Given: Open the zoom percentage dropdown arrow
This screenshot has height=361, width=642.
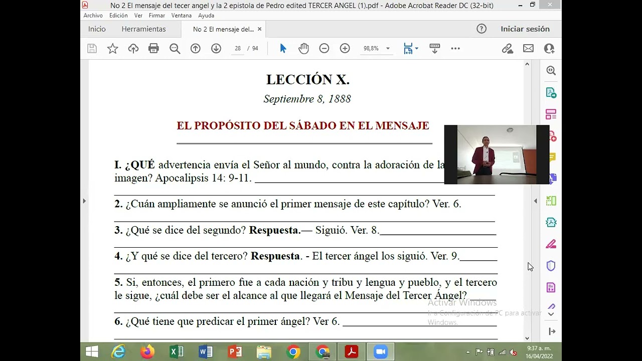Looking at the screenshot, I should [388, 49].
